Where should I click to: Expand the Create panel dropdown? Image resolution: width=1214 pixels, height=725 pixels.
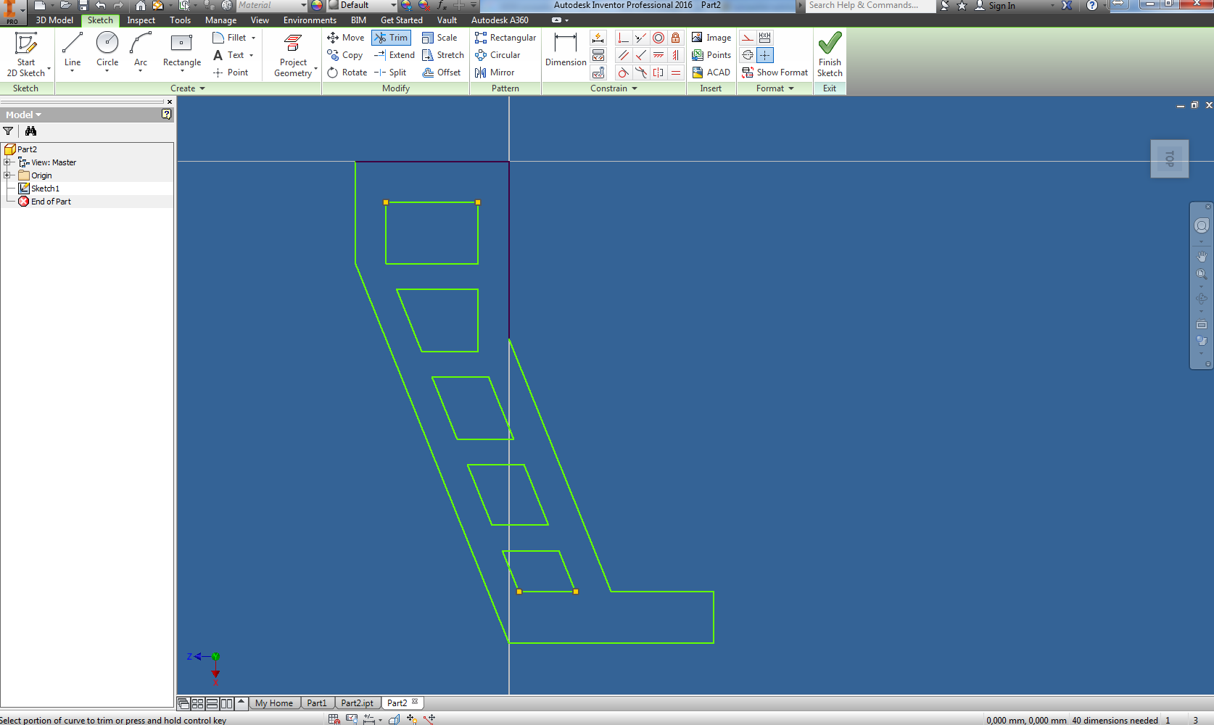[202, 88]
